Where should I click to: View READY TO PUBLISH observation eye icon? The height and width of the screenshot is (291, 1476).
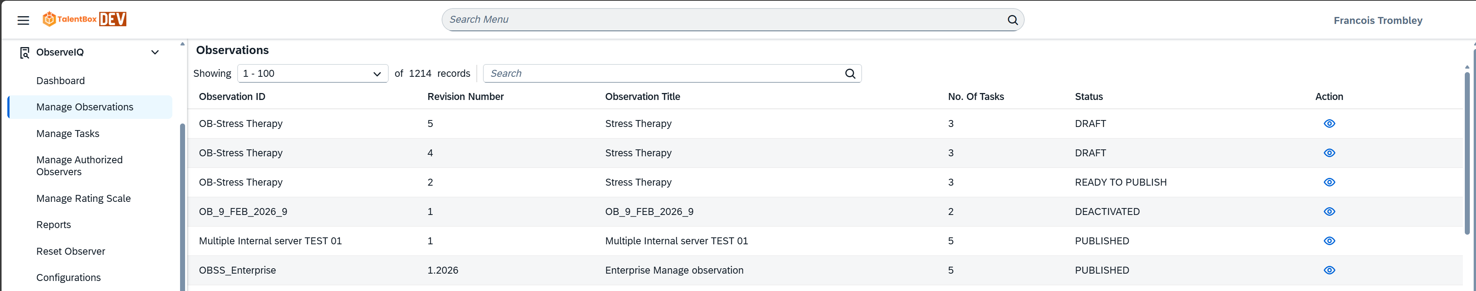point(1329,182)
